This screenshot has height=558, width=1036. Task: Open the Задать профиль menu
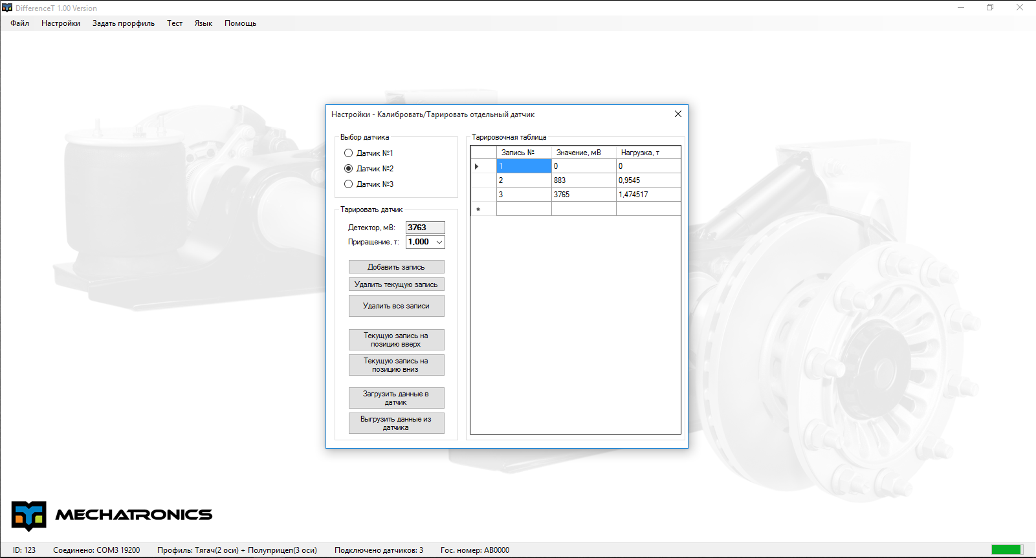click(123, 23)
